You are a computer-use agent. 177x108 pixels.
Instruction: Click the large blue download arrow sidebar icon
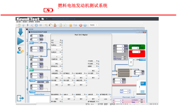point(21,32)
